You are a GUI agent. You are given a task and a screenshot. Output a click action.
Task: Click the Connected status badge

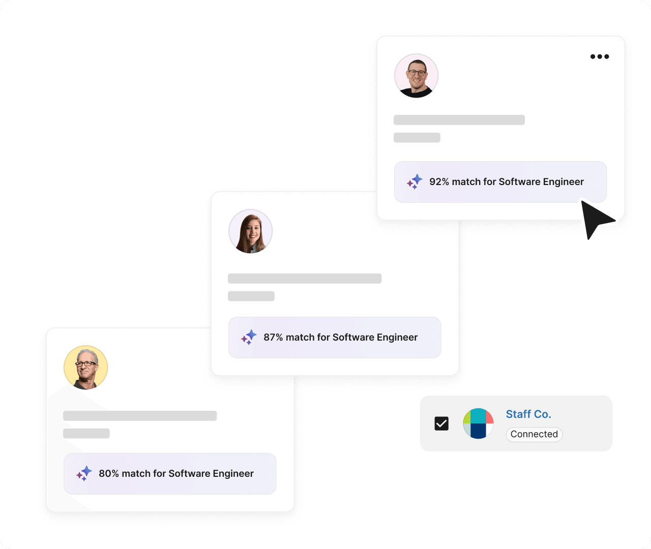[534, 434]
